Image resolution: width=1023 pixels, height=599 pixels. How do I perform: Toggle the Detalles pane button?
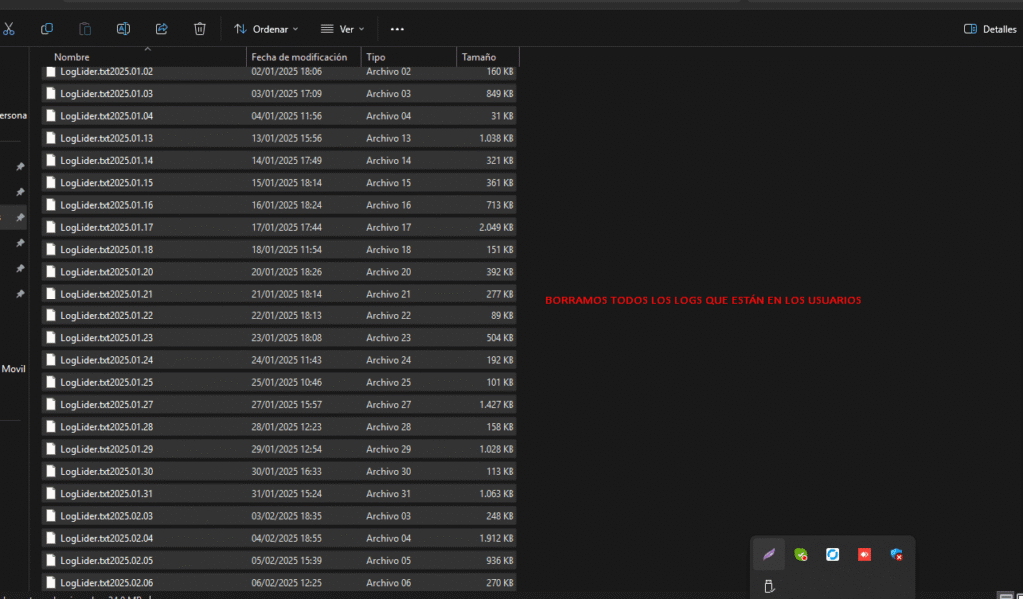(989, 29)
